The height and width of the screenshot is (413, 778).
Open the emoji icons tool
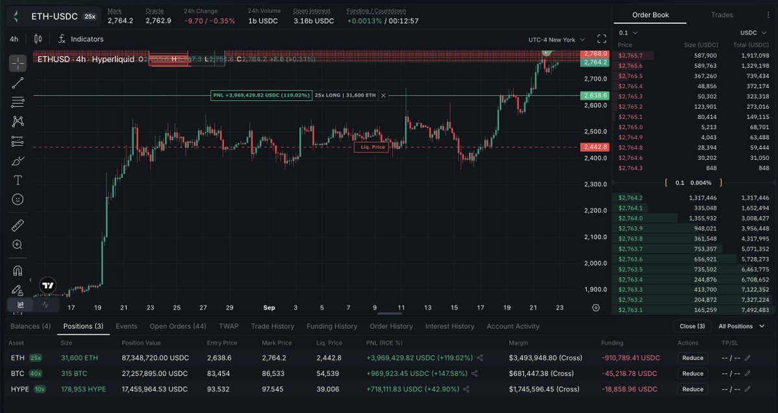click(18, 199)
